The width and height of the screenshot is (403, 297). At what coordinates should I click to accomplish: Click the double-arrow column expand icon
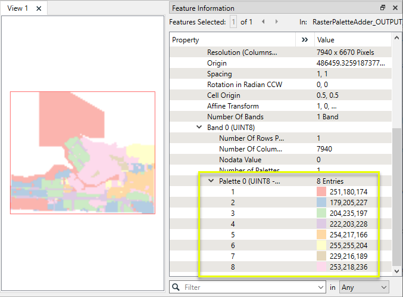coord(305,40)
